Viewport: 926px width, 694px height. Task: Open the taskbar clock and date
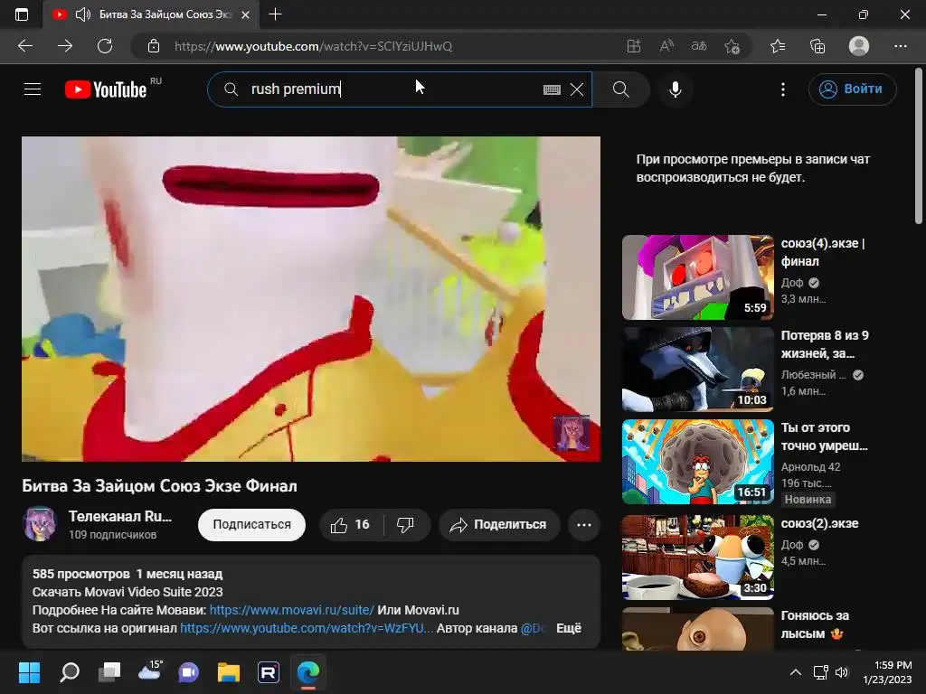click(x=888, y=672)
